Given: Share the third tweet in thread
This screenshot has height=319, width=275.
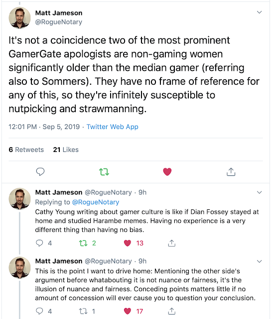Looking at the screenshot, I should pos(172,311).
